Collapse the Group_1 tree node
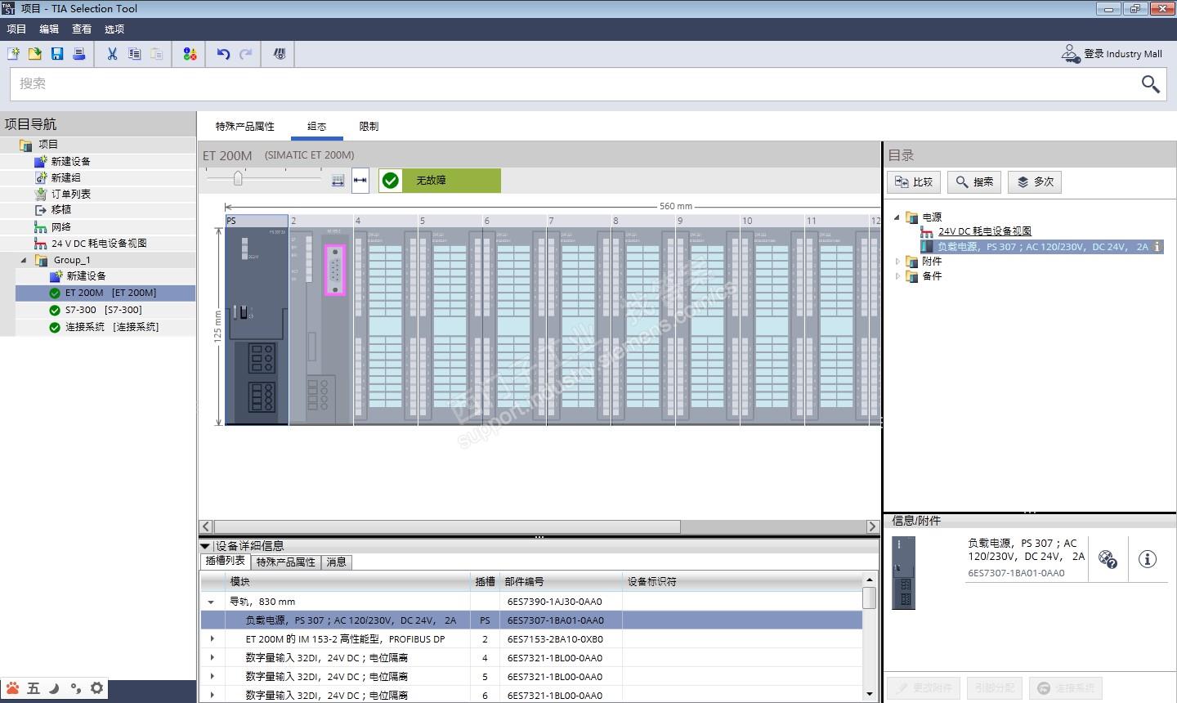Image resolution: width=1177 pixels, height=703 pixels. 24,260
